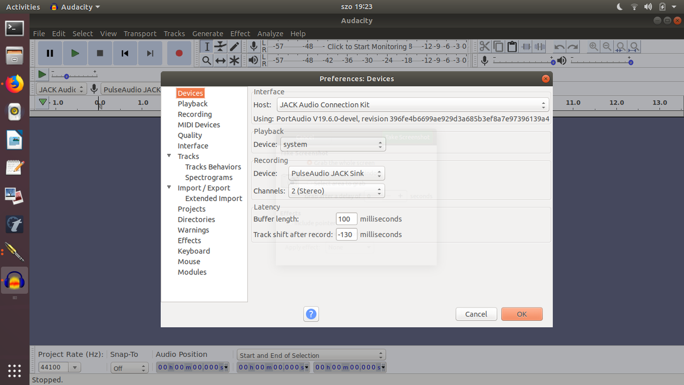Open the Help question mark button in Preferences

tap(311, 314)
